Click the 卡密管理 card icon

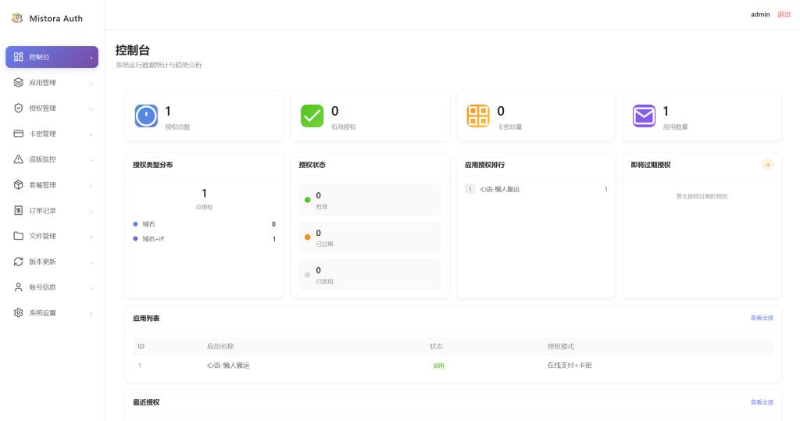tap(19, 134)
